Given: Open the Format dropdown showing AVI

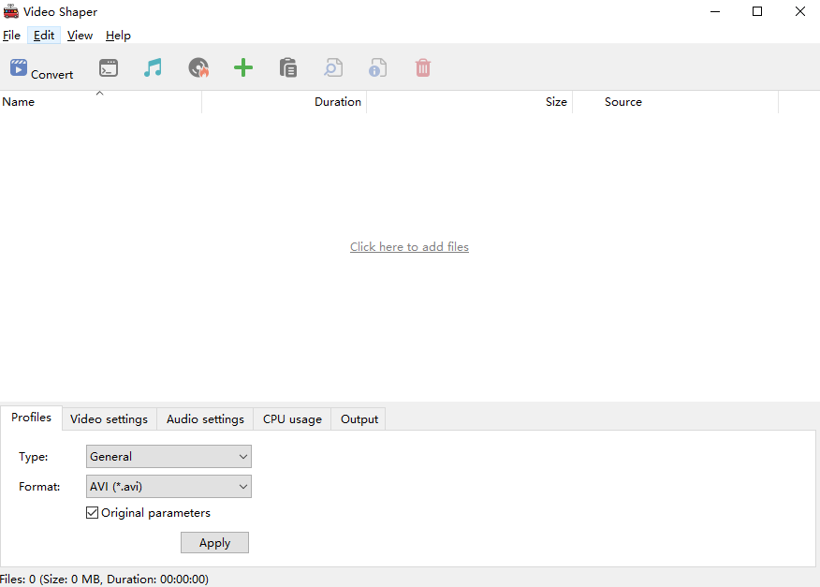Looking at the screenshot, I should 168,487.
